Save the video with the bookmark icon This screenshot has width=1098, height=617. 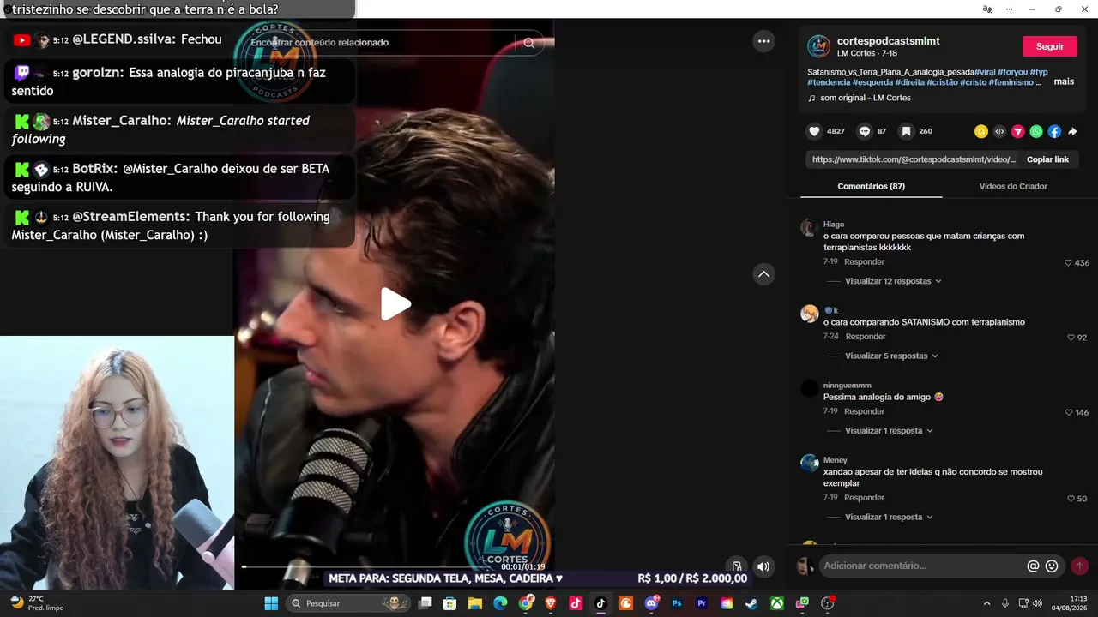click(x=906, y=131)
